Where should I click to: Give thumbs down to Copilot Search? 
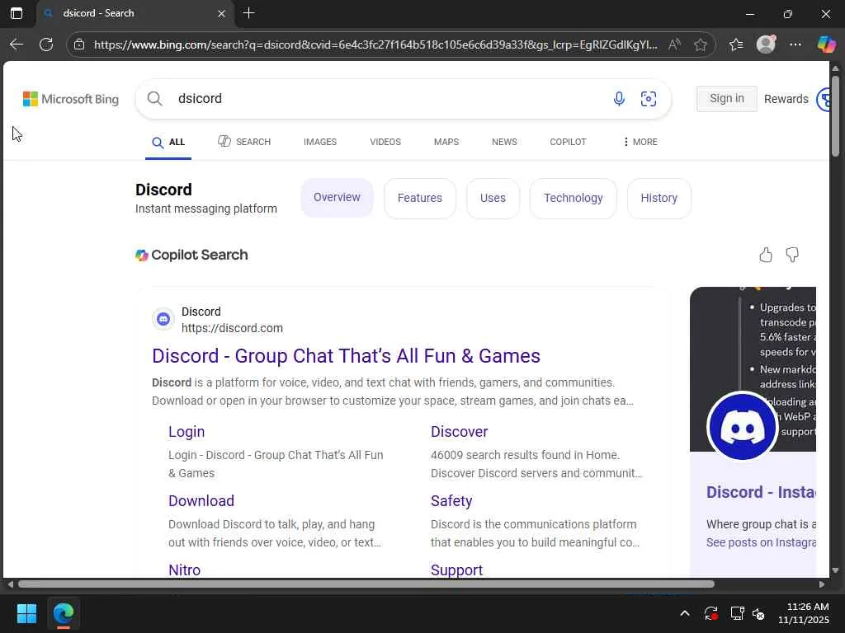792,255
